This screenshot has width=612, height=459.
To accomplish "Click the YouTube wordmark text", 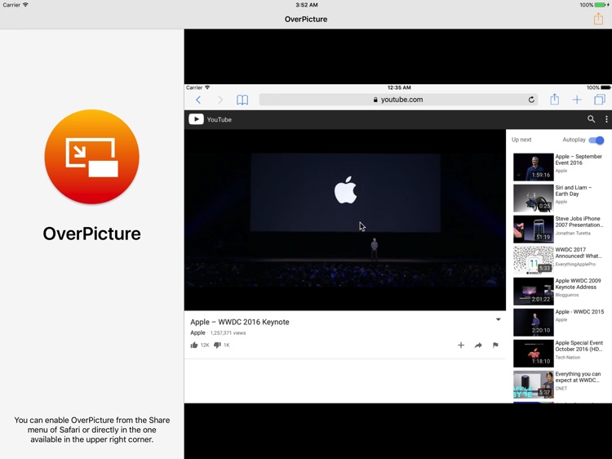I will click(220, 119).
